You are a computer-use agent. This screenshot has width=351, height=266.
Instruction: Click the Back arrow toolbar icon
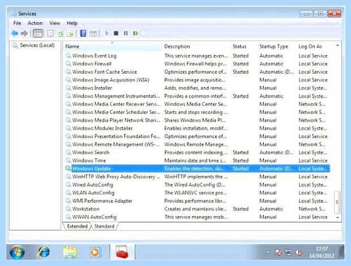(x=15, y=33)
